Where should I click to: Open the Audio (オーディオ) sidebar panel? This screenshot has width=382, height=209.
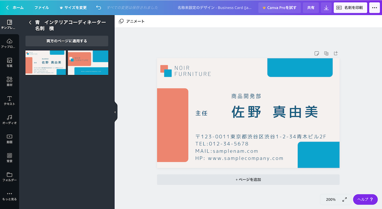[9, 119]
